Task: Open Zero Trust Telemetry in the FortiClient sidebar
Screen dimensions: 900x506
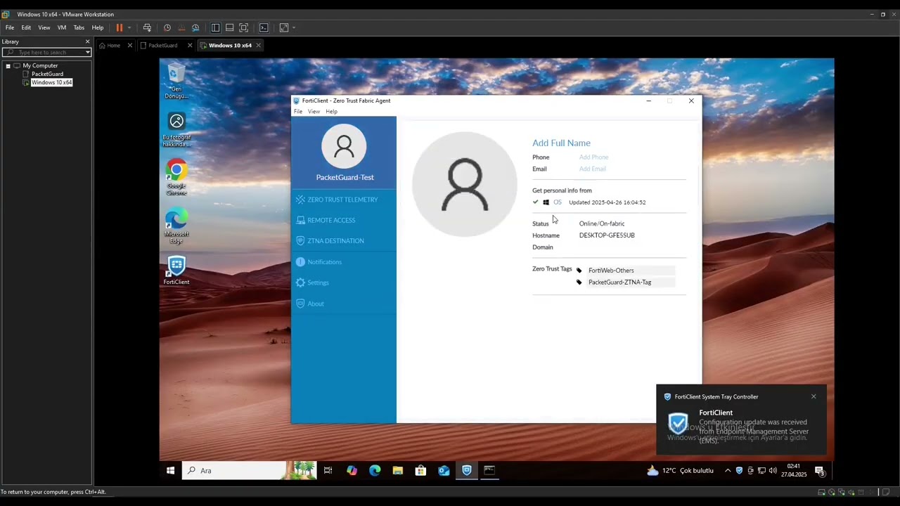Action: coord(343,200)
